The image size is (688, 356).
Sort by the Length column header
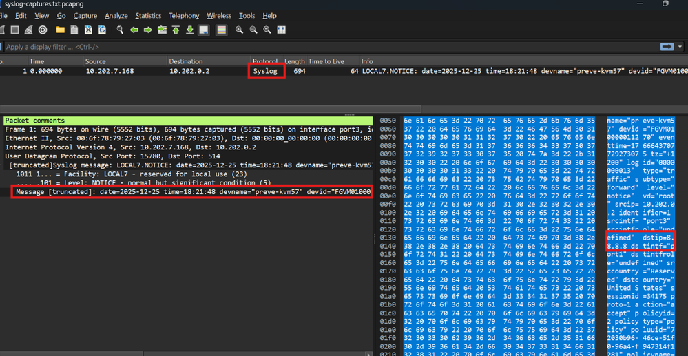click(x=295, y=61)
